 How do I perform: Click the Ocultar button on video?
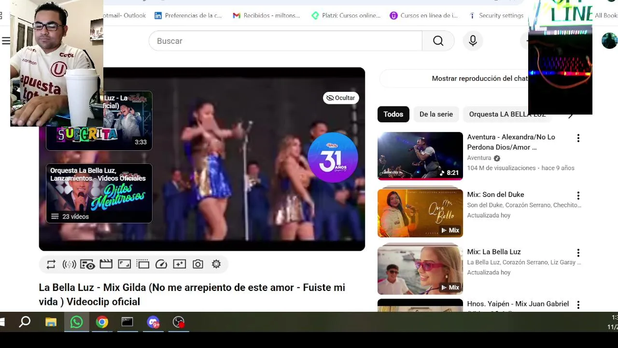coord(341,98)
